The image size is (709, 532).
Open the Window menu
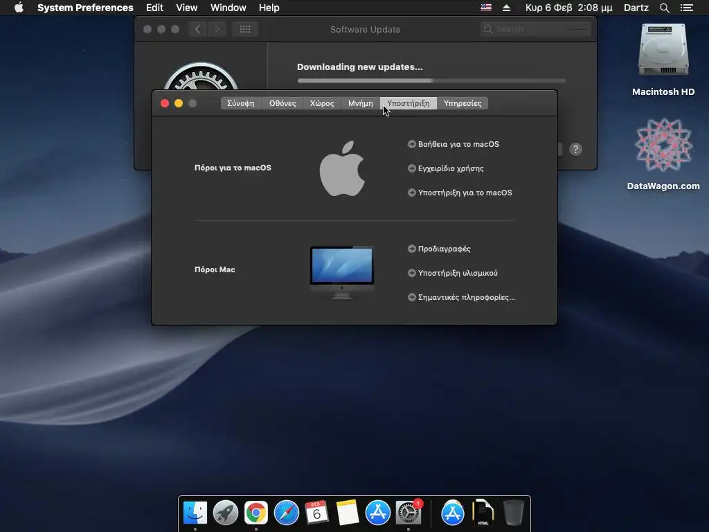click(228, 8)
